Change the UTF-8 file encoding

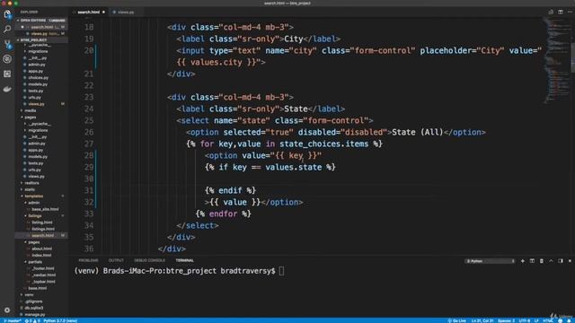[x=525, y=320]
